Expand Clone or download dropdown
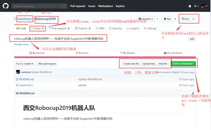 point(183,64)
